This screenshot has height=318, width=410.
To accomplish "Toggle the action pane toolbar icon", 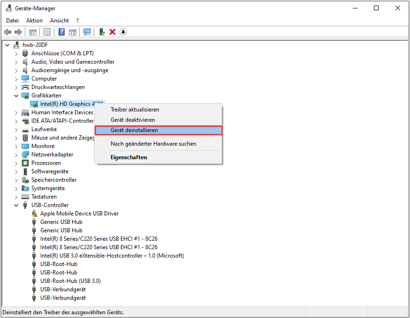I will tap(73, 32).
